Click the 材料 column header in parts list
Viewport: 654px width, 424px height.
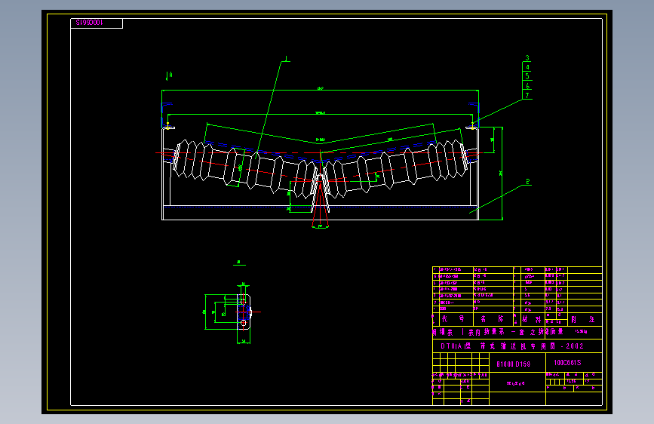(532, 319)
